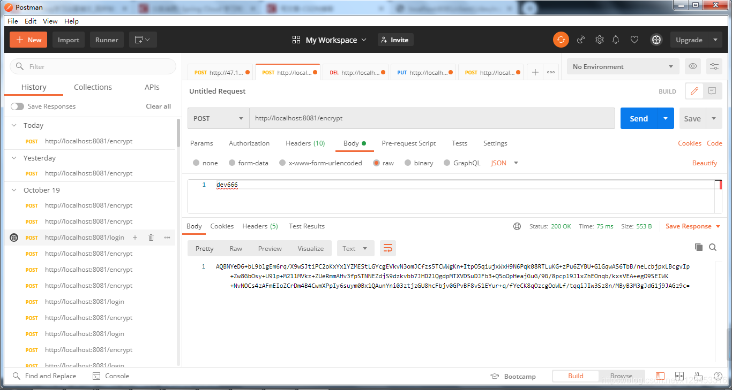Screen dimensions: 732x390
Task: Open the Collections sidebar tab
Action: 93,87
